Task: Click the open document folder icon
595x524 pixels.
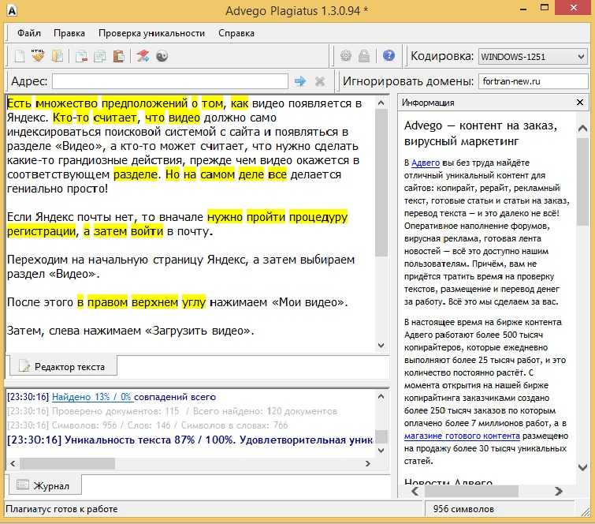Action: [58, 56]
